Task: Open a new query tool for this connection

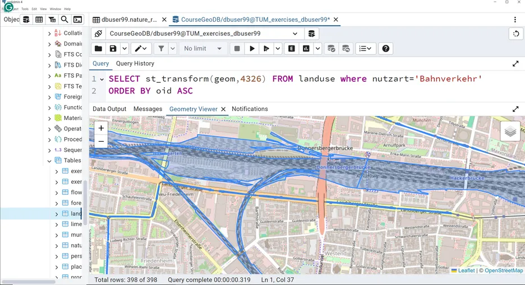Action: pyautogui.click(x=311, y=34)
